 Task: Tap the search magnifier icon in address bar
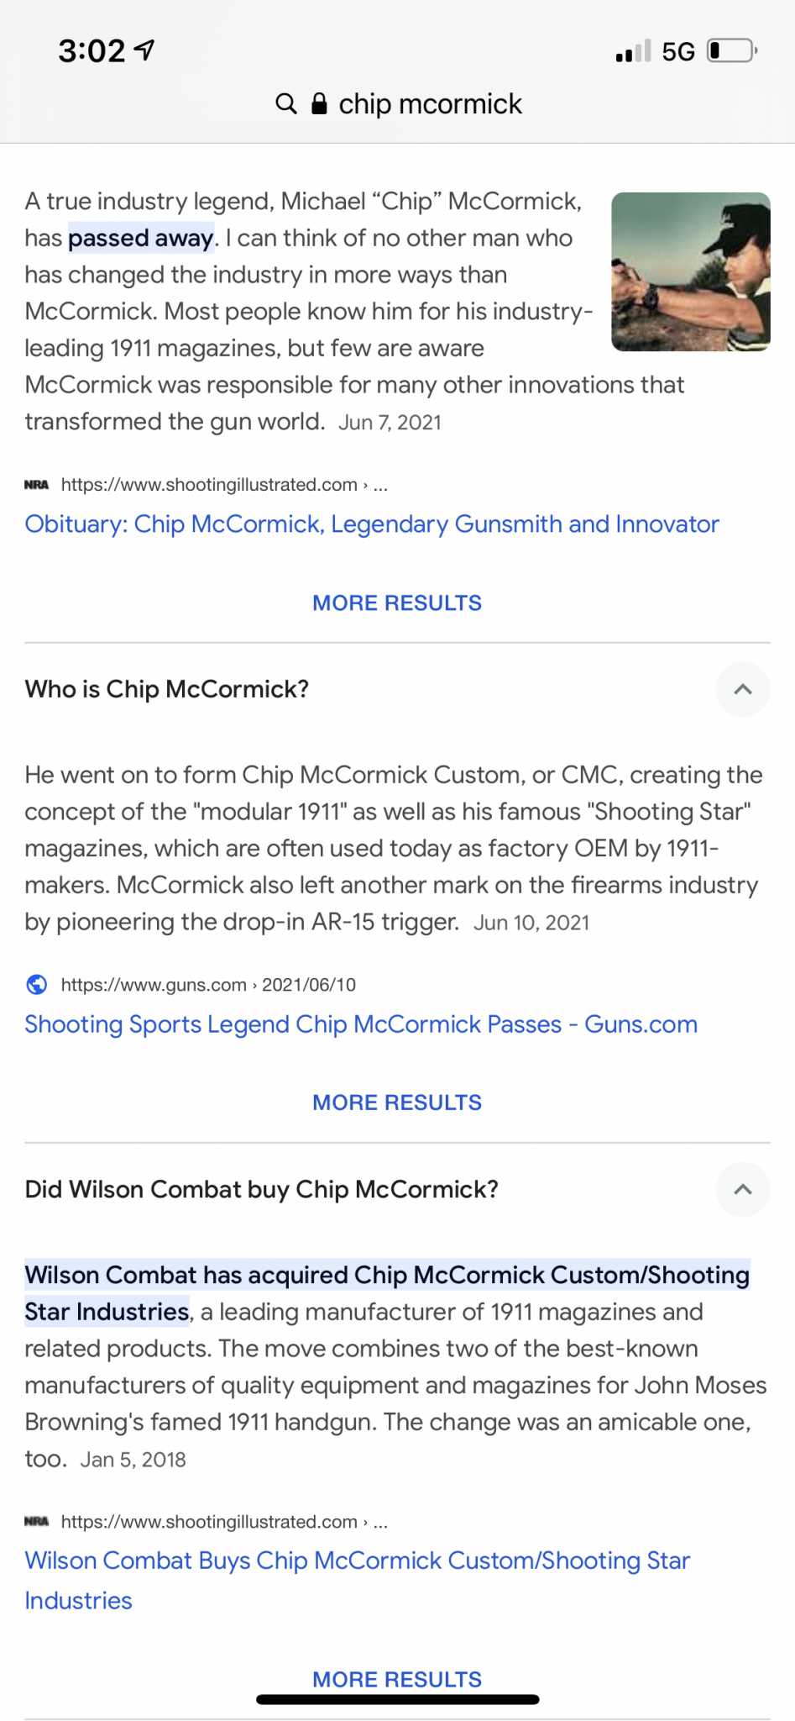pos(286,103)
